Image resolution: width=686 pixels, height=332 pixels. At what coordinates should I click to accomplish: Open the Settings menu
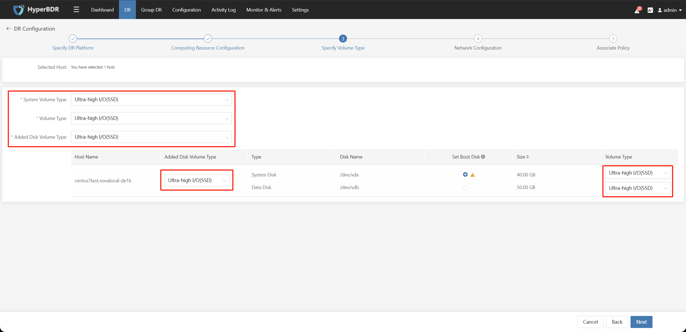coord(300,10)
